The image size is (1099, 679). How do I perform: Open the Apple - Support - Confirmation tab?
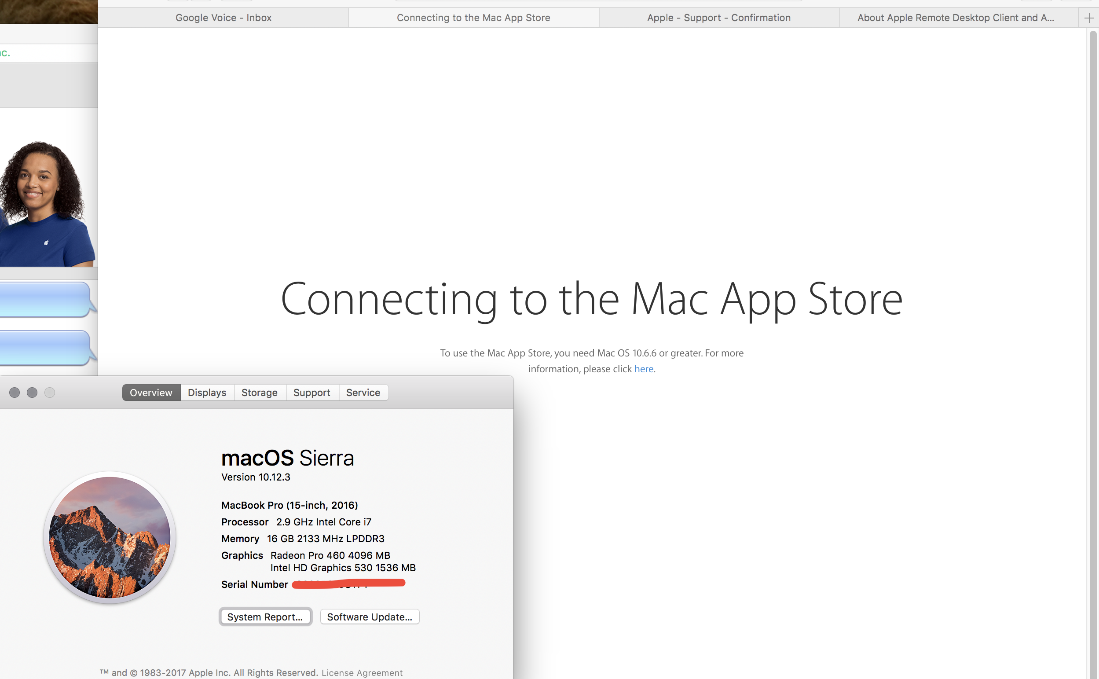pyautogui.click(x=718, y=18)
